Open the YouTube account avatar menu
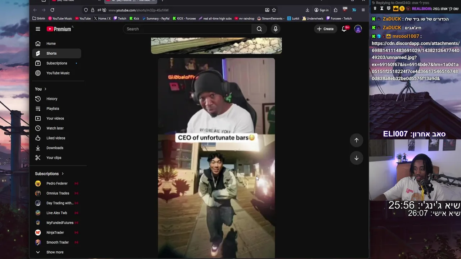The height and width of the screenshot is (259, 461). click(x=358, y=29)
